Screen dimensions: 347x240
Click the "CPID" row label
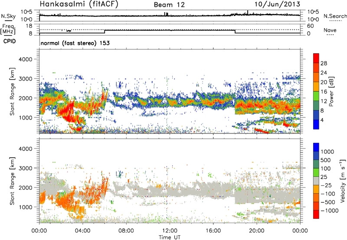[10, 41]
